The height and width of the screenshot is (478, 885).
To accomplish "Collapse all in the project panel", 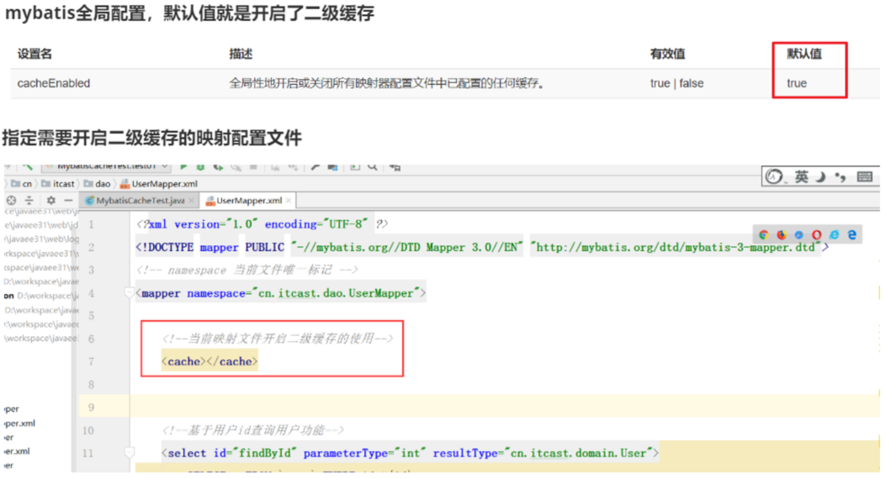I will pyautogui.click(x=29, y=201).
